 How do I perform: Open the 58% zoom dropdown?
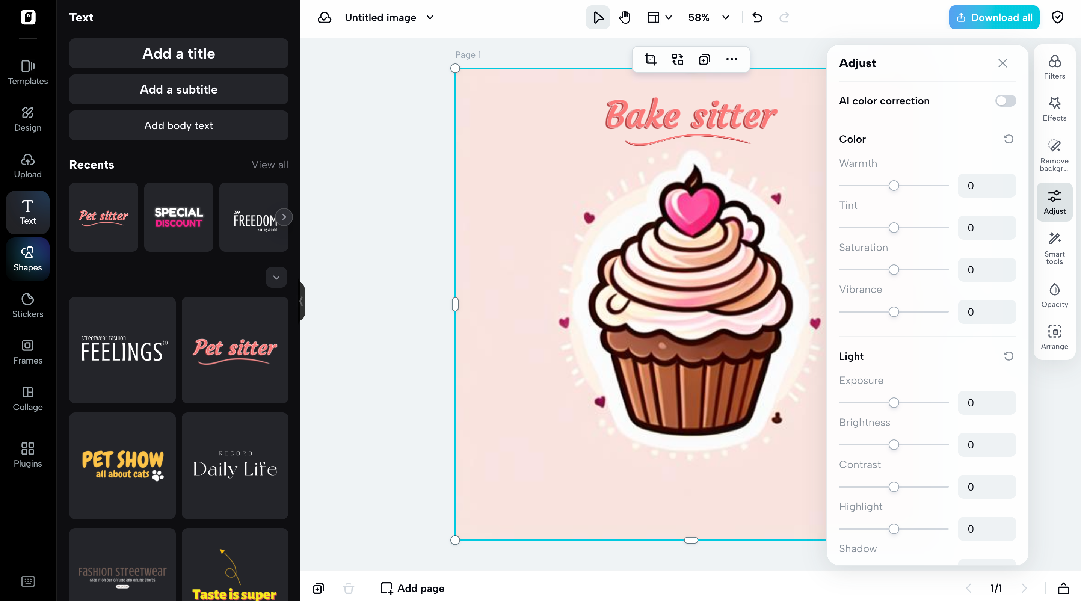708,17
